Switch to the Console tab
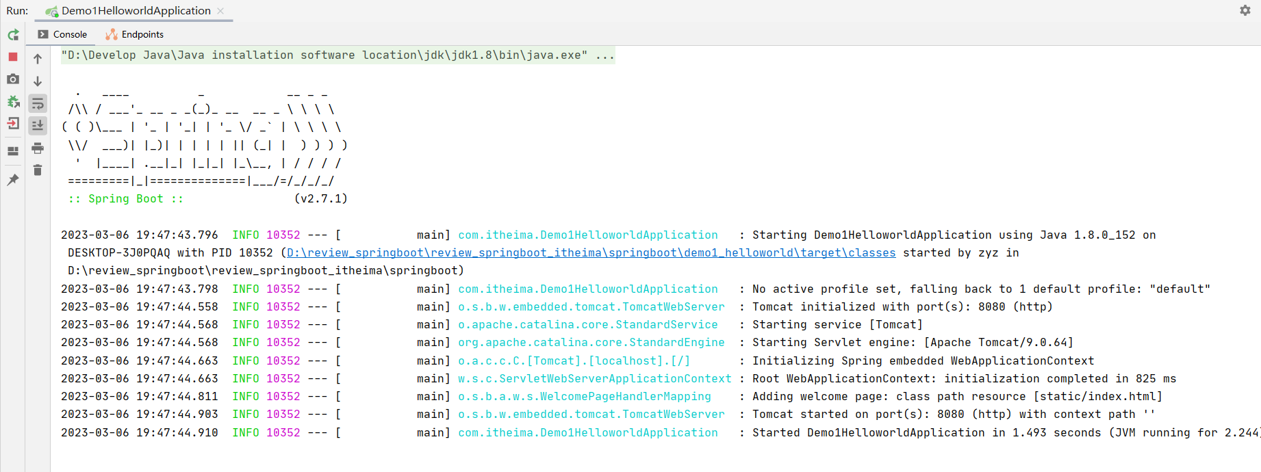 (63, 34)
